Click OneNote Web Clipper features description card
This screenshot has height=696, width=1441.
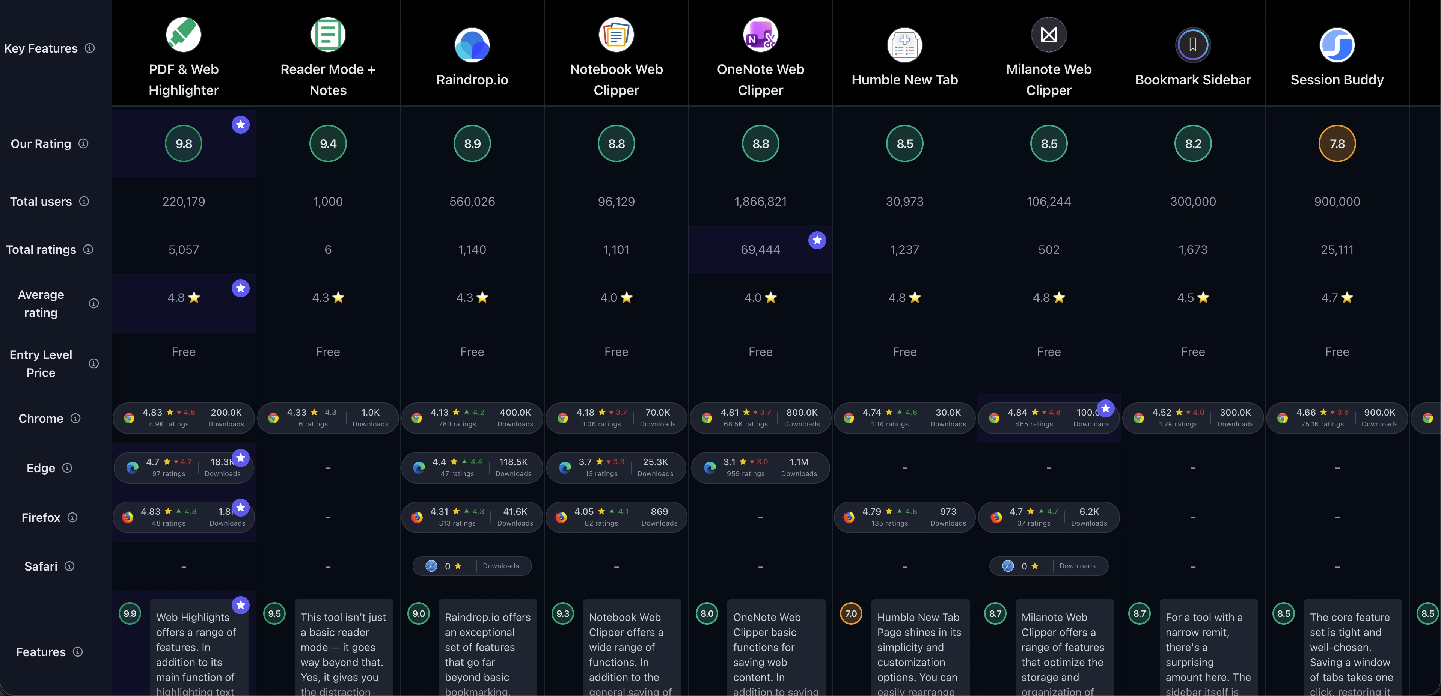(776, 648)
